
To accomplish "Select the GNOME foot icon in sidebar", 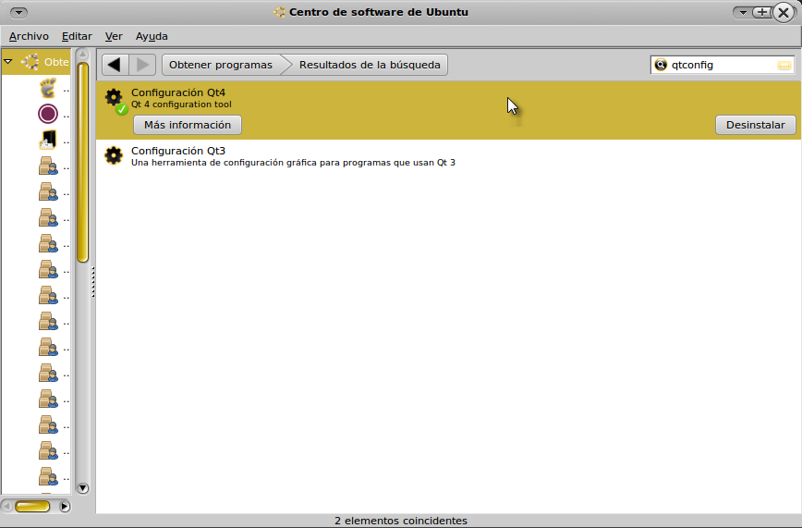I will (x=48, y=88).
